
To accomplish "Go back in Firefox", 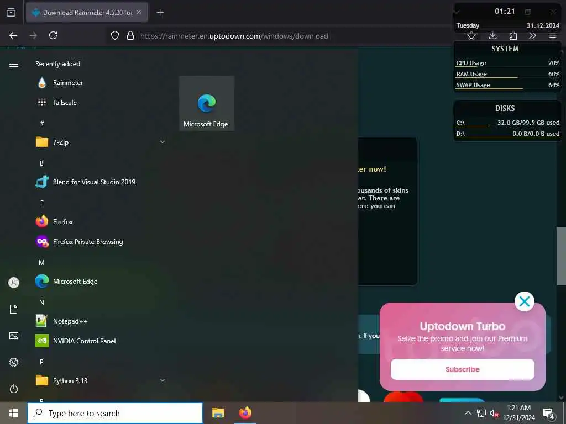I will pyautogui.click(x=13, y=35).
